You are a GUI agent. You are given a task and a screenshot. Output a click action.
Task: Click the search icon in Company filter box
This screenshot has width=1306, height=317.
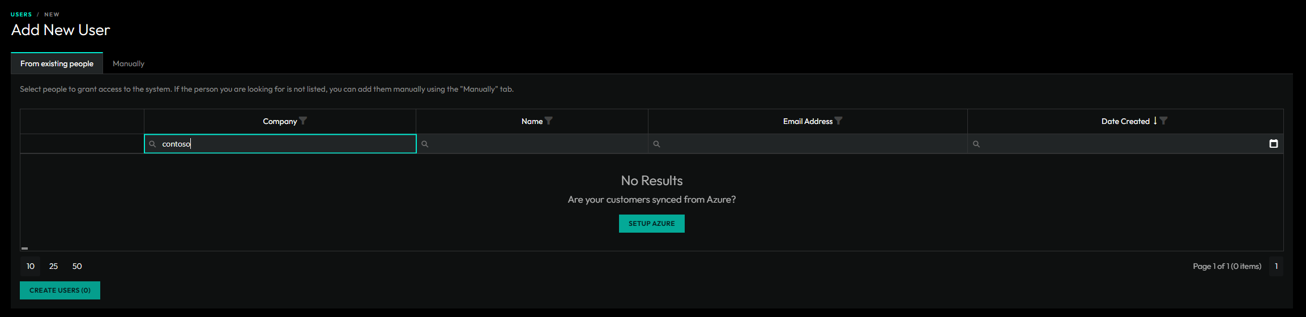(x=152, y=144)
